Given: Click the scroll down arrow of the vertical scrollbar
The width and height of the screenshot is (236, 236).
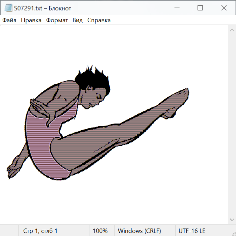Looking at the screenshot, I should [232, 219].
